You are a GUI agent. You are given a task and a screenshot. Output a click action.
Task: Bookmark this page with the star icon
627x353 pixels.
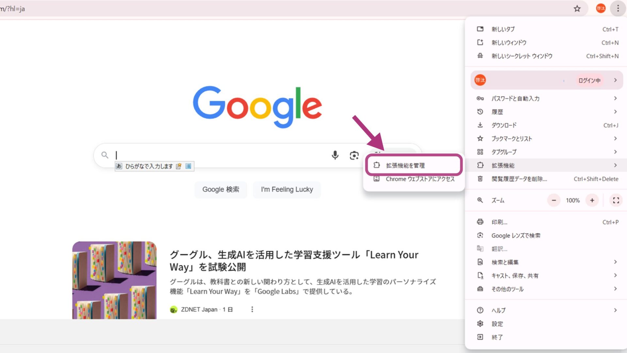click(x=577, y=9)
